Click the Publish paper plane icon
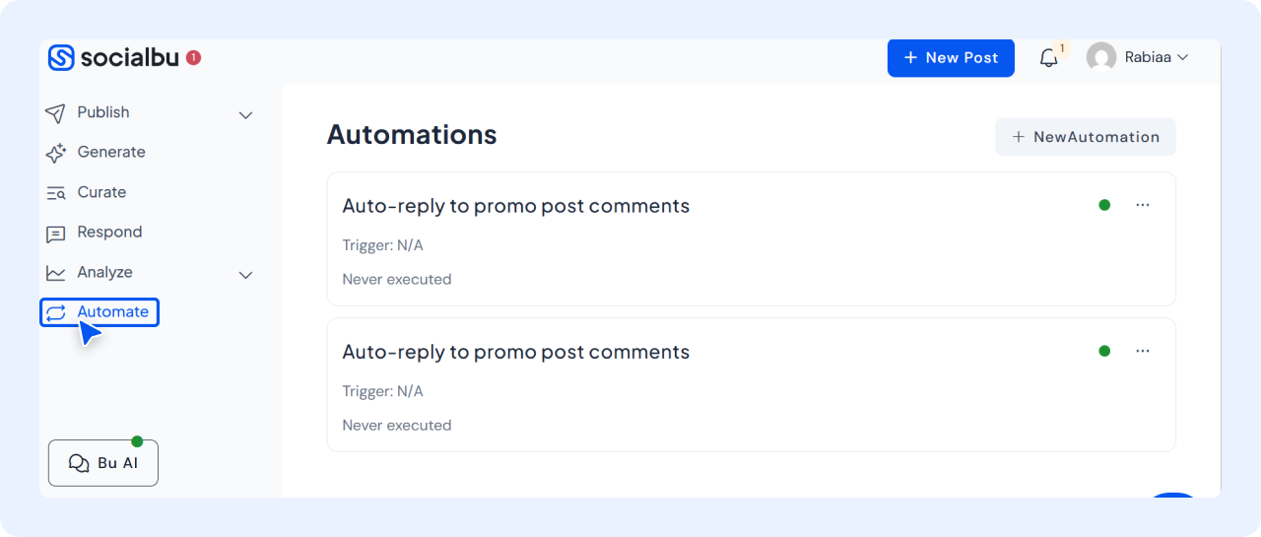This screenshot has height=537, width=1261. (x=56, y=113)
